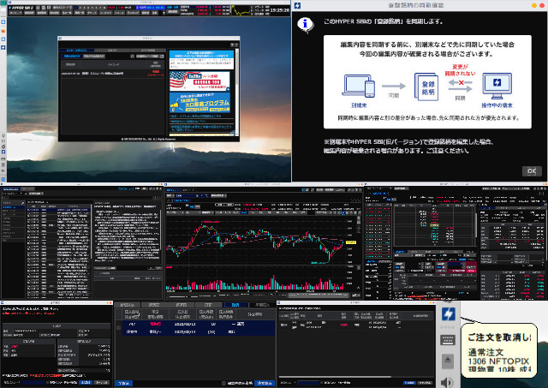Select the active blue tab in notice window
Screen dimensions: 548x388
pyautogui.click(x=76, y=51)
